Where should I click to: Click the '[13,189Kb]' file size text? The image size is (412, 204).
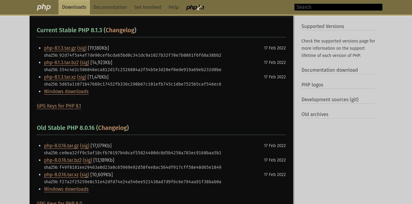tap(104, 160)
